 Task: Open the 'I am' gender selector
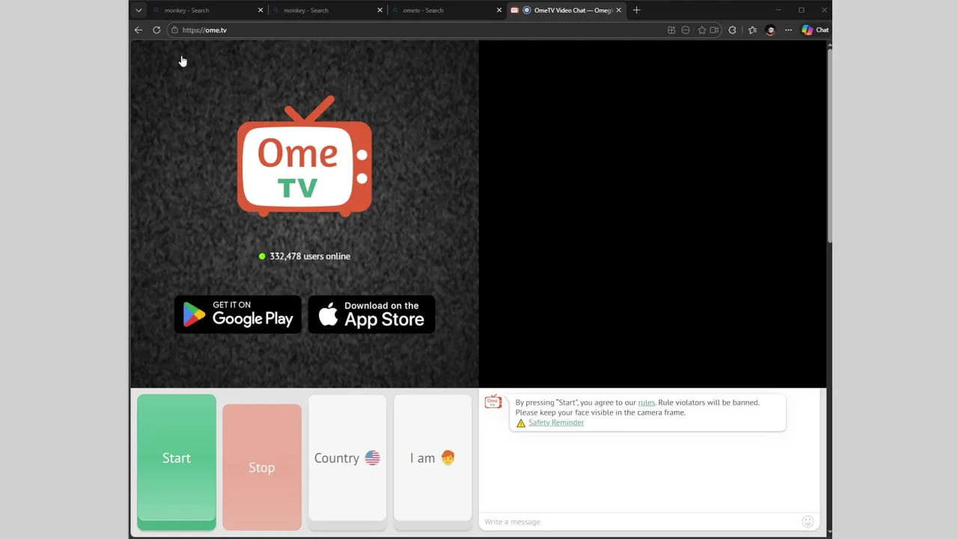click(x=433, y=458)
